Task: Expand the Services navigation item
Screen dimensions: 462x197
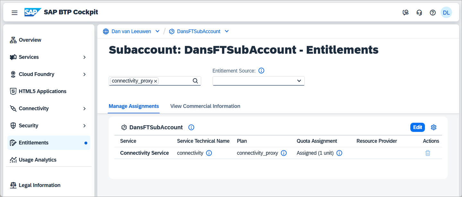Action: [x=84, y=57]
